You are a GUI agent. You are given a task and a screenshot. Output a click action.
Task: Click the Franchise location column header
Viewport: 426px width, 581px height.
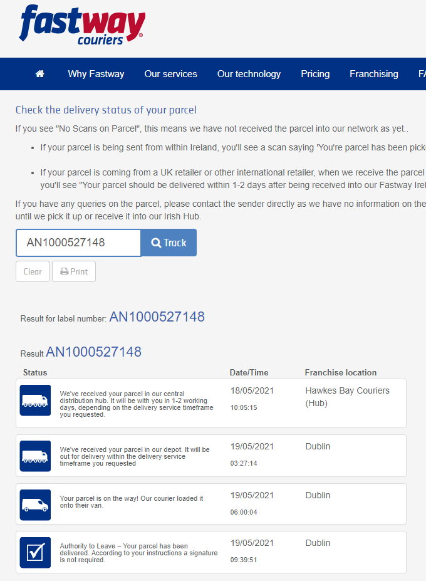tap(341, 372)
